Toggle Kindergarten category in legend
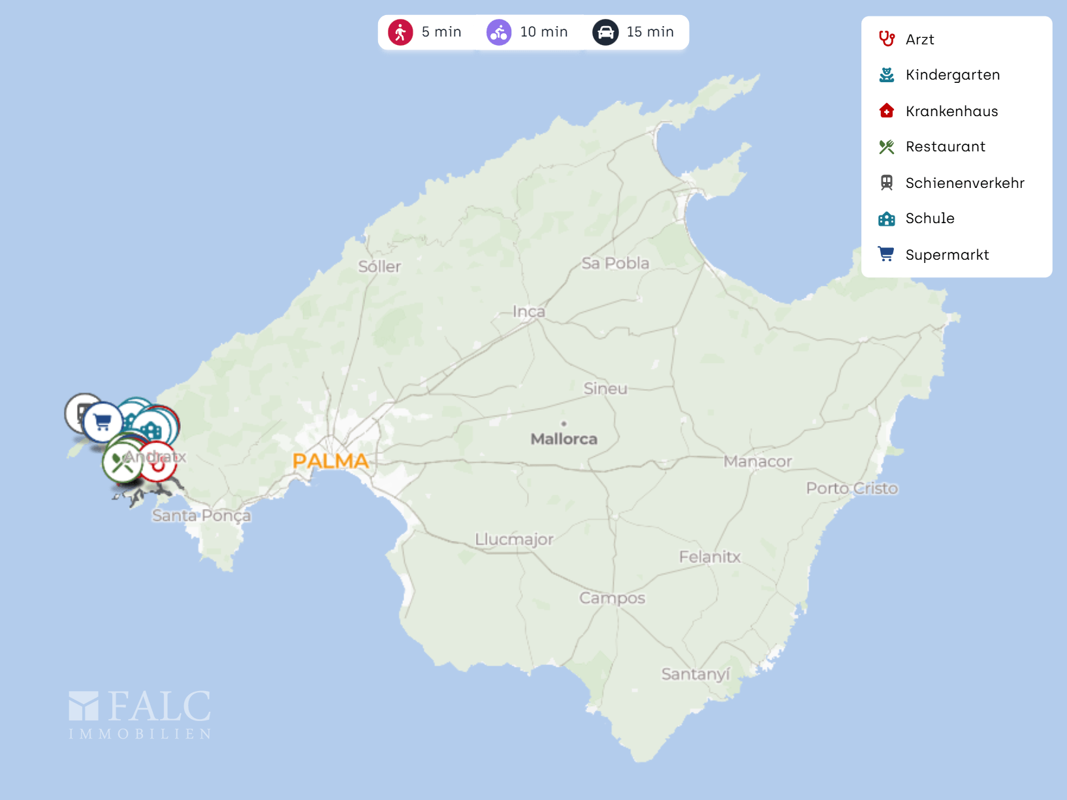 [952, 75]
